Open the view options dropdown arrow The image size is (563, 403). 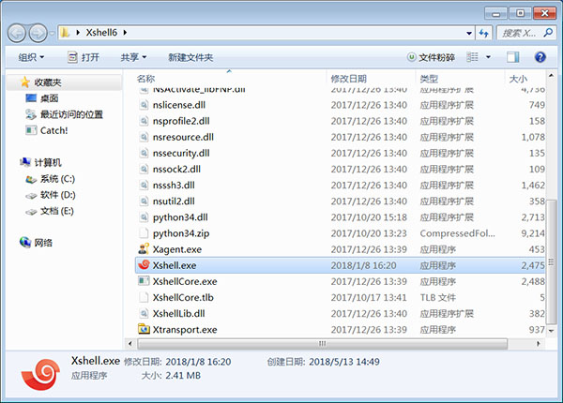point(488,57)
